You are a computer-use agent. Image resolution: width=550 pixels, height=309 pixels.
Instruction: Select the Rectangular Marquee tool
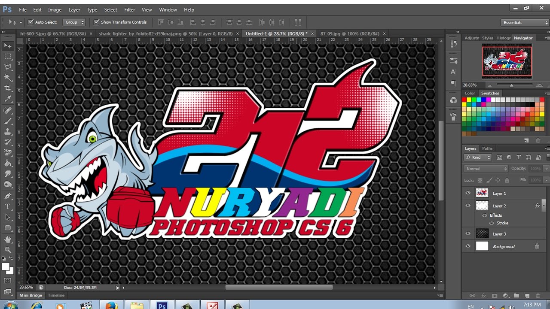[x=8, y=56]
